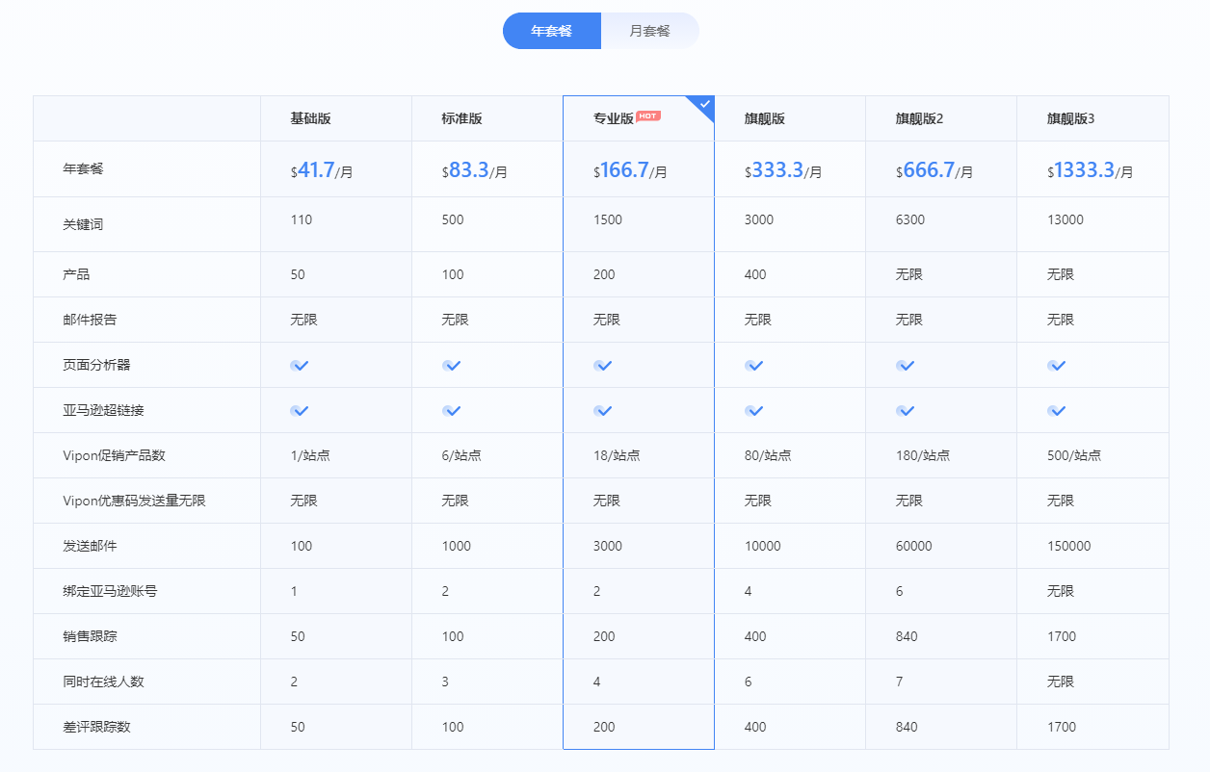1210x772 pixels.
Task: Select the 标准版 plan column header
Action: pyautogui.click(x=461, y=119)
